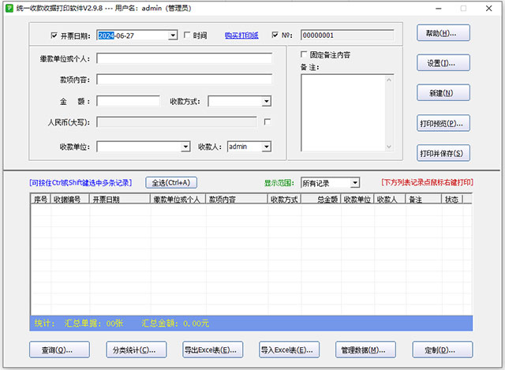Viewport: 505px width, 370px height.
Task: Enable the 时间 checkbox
Action: pyautogui.click(x=187, y=35)
